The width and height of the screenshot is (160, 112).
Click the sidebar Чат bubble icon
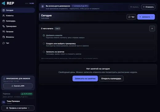click(4, 43)
